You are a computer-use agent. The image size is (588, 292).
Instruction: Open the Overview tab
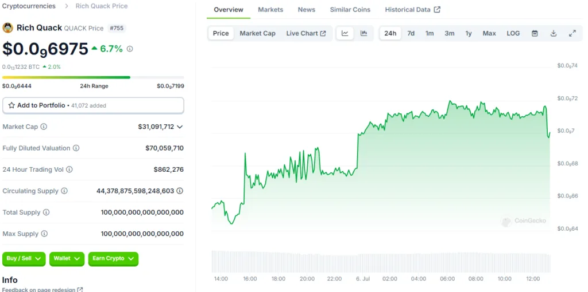click(x=229, y=10)
